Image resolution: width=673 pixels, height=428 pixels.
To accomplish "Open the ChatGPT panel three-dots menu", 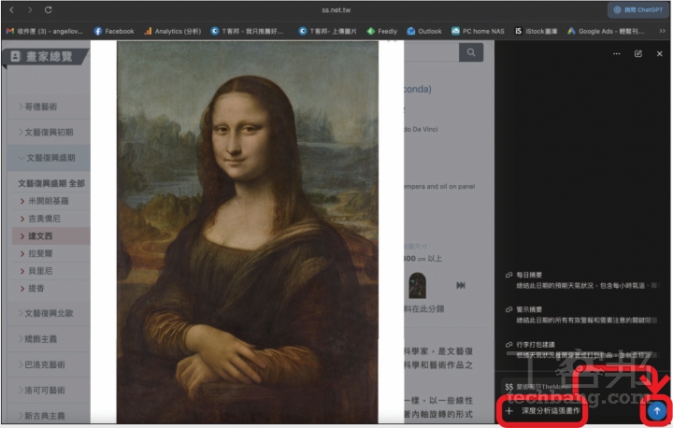I will pyautogui.click(x=616, y=53).
